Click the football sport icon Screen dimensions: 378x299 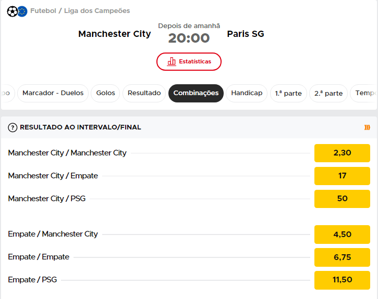pos(12,11)
